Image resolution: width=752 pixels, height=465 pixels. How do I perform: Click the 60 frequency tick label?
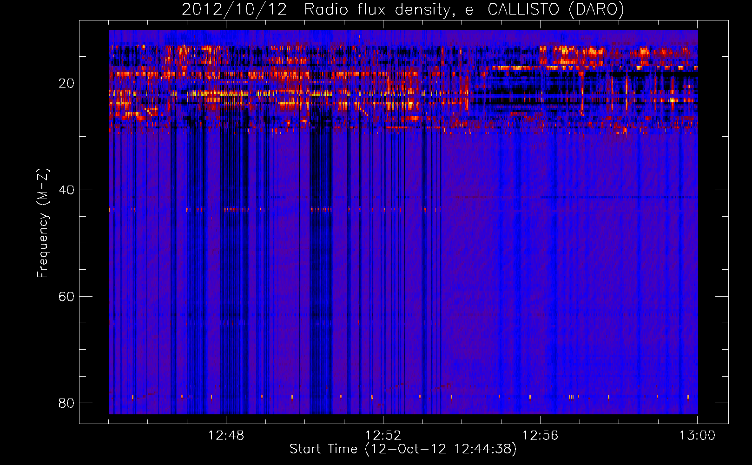pyautogui.click(x=66, y=296)
